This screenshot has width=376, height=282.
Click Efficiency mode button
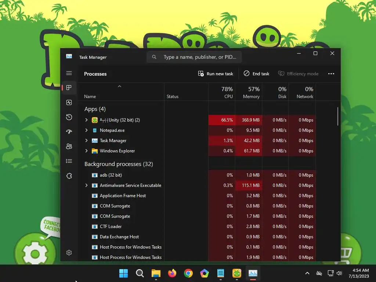[298, 73]
